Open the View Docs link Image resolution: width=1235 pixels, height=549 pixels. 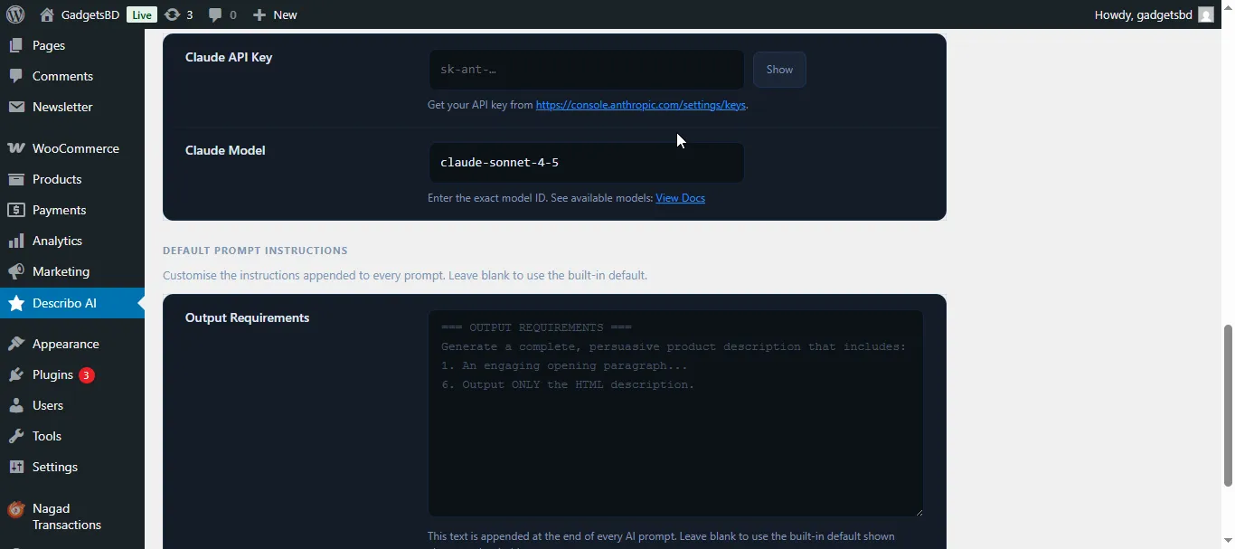point(680,198)
